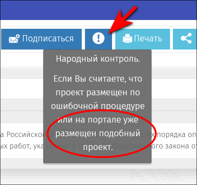Click page text 'закона' at right edge

pyautogui.click(x=177, y=146)
